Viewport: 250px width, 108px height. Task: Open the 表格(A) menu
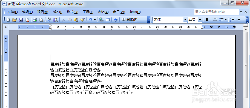click(x=103, y=12)
